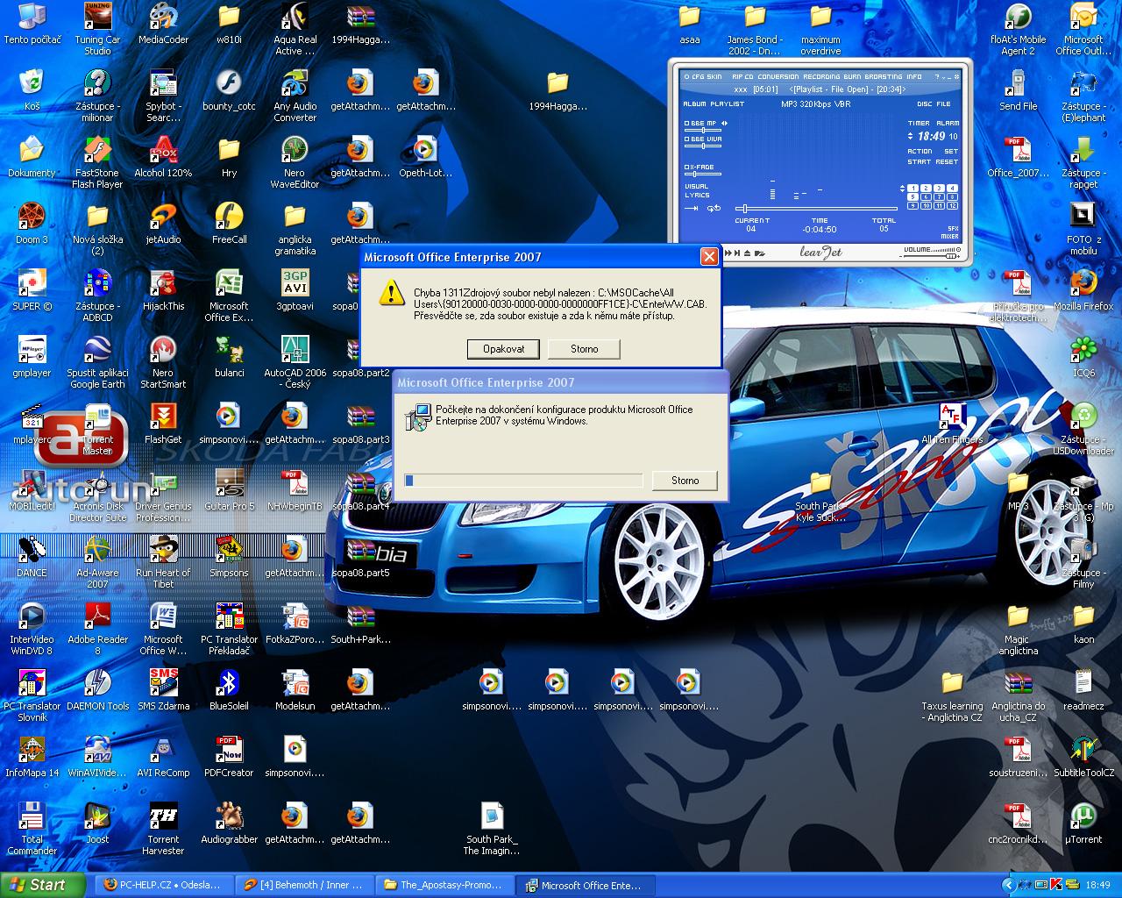The width and height of the screenshot is (1122, 898).
Task: Launch the Mozilla Firefox desktop shortcut
Action: [x=1083, y=283]
